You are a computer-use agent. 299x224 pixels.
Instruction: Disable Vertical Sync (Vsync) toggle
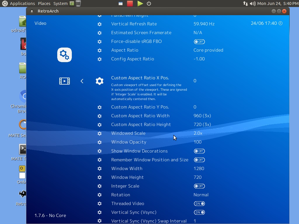pos(199,212)
